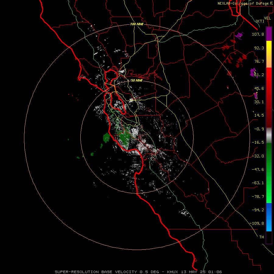This screenshot has height=274, width=274.
Task: Click the -94.2 legend value
Action: pyautogui.click(x=258, y=210)
